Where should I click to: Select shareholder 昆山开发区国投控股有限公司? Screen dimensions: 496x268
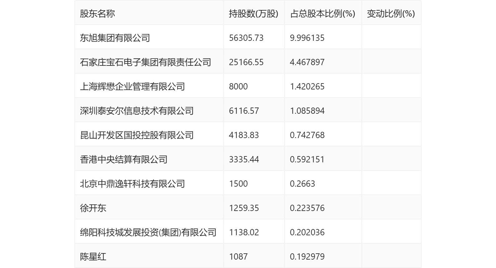point(137,135)
